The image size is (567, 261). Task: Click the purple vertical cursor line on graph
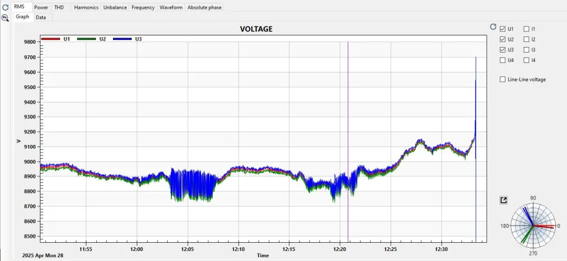[x=348, y=142]
